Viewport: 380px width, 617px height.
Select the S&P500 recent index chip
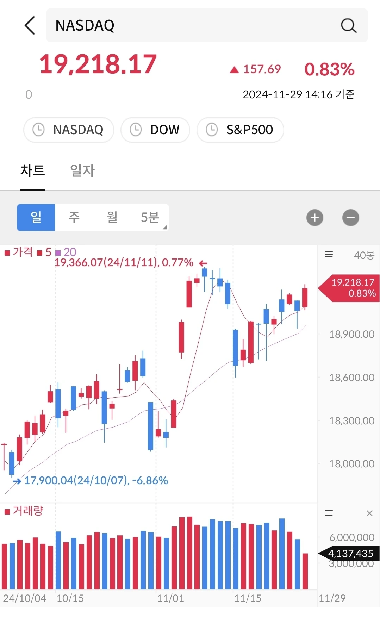[x=241, y=130]
